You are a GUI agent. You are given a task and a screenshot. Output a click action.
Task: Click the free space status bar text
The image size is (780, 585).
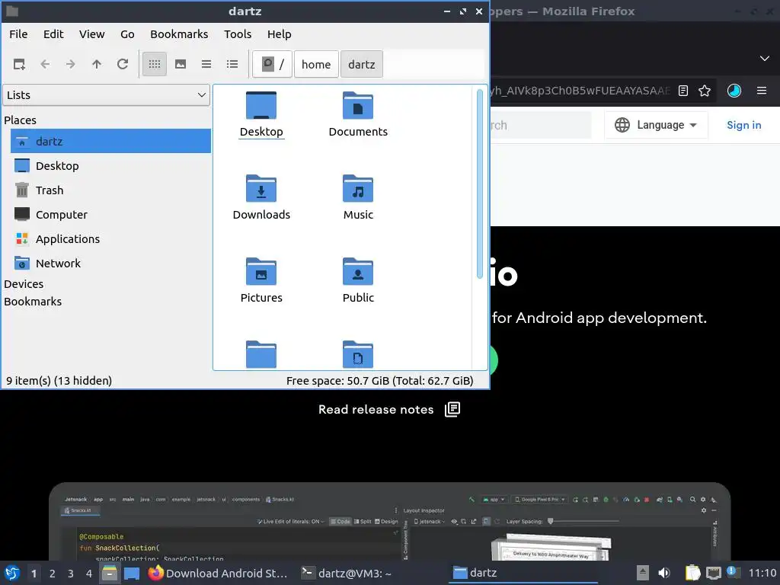[x=379, y=381]
